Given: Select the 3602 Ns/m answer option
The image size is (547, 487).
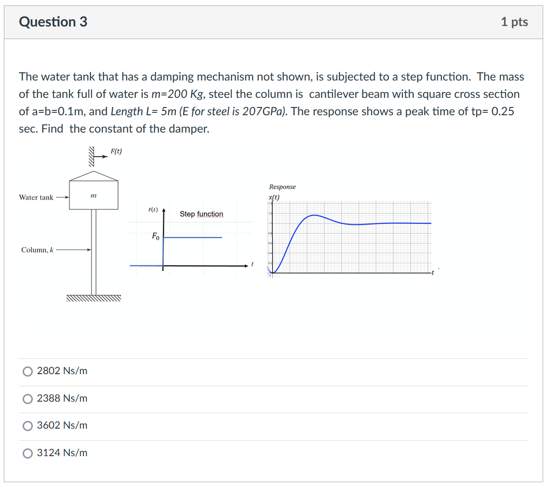Looking at the screenshot, I should [x=27, y=426].
